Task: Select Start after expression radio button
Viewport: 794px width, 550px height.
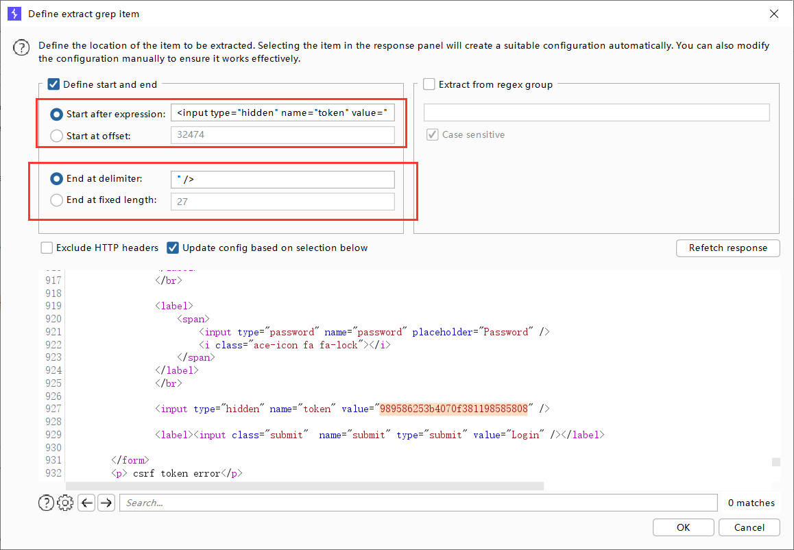Action: coord(56,114)
